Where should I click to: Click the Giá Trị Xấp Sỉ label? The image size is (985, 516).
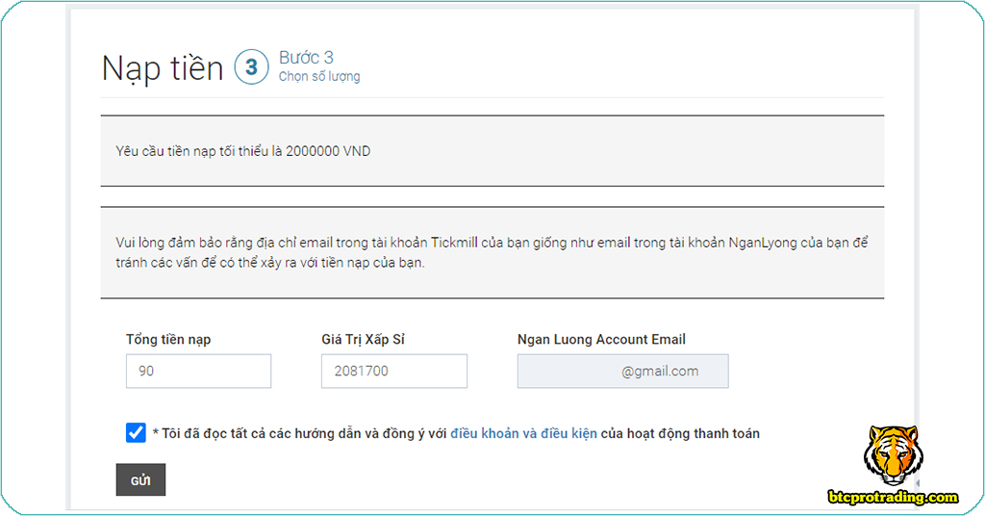[363, 340]
